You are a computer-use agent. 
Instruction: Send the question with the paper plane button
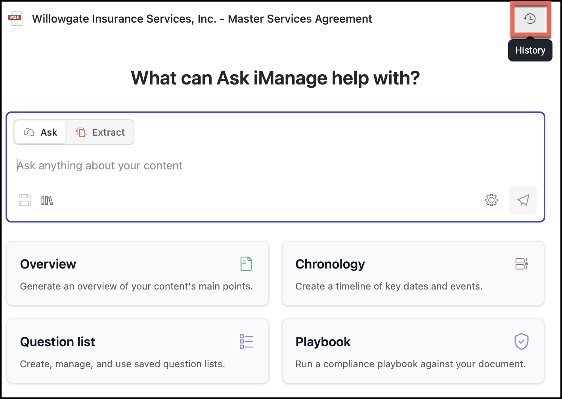[523, 200]
